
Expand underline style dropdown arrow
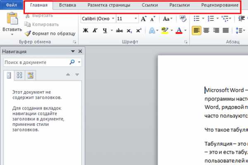click(x=112, y=30)
